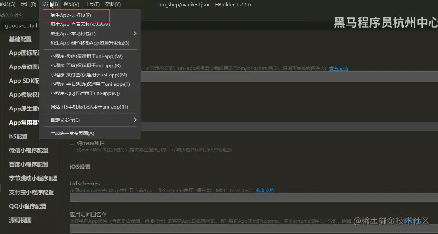Open App图标配置 section in sidebar
The height and width of the screenshot is (234, 438).
click(x=24, y=53)
